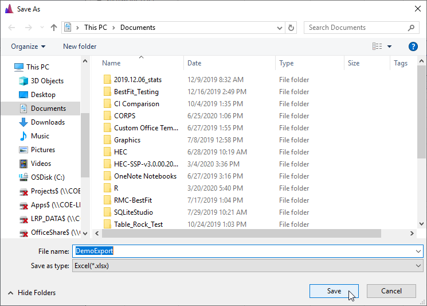Click the New folder button
The width and height of the screenshot is (427, 306).
80,47
